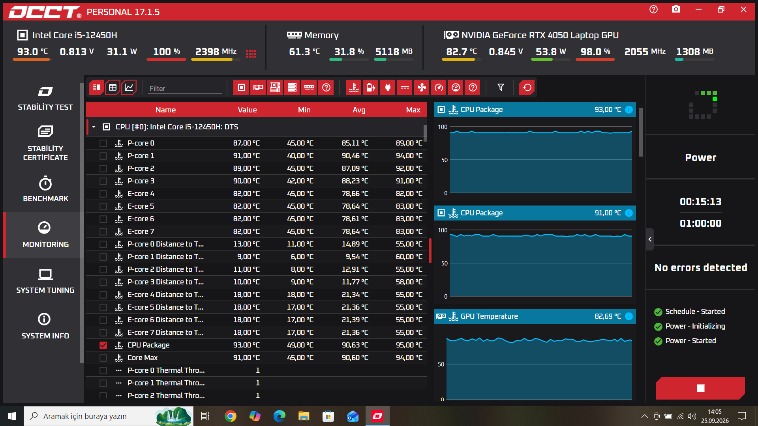
Task: Toggle temperature sensor type filter
Action: (x=354, y=88)
